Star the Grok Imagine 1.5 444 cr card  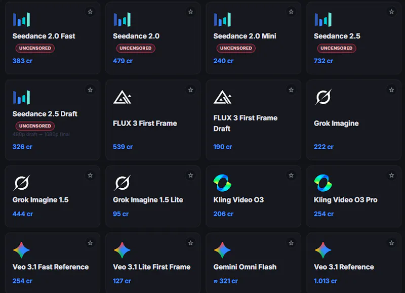[x=90, y=175]
